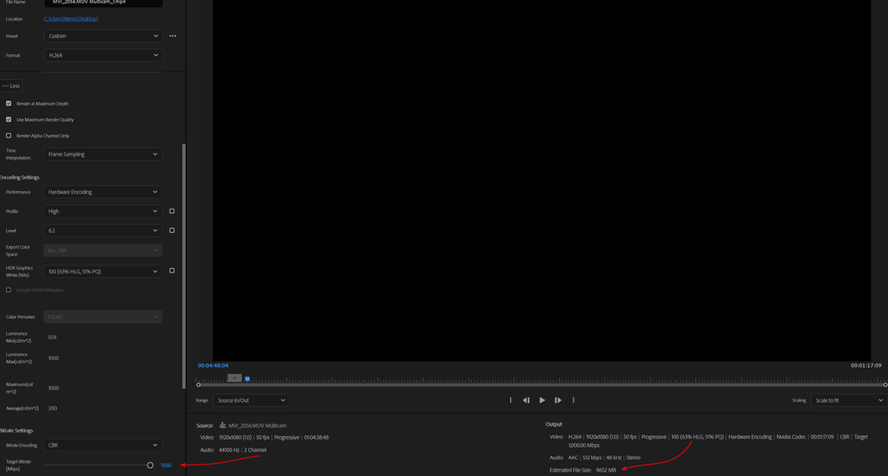The height and width of the screenshot is (476, 888).
Task: Click the Source Video 1920x1080 info line
Action: (265, 438)
